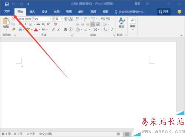Click the Undo arrow in quick access toolbar

coord(14,4)
